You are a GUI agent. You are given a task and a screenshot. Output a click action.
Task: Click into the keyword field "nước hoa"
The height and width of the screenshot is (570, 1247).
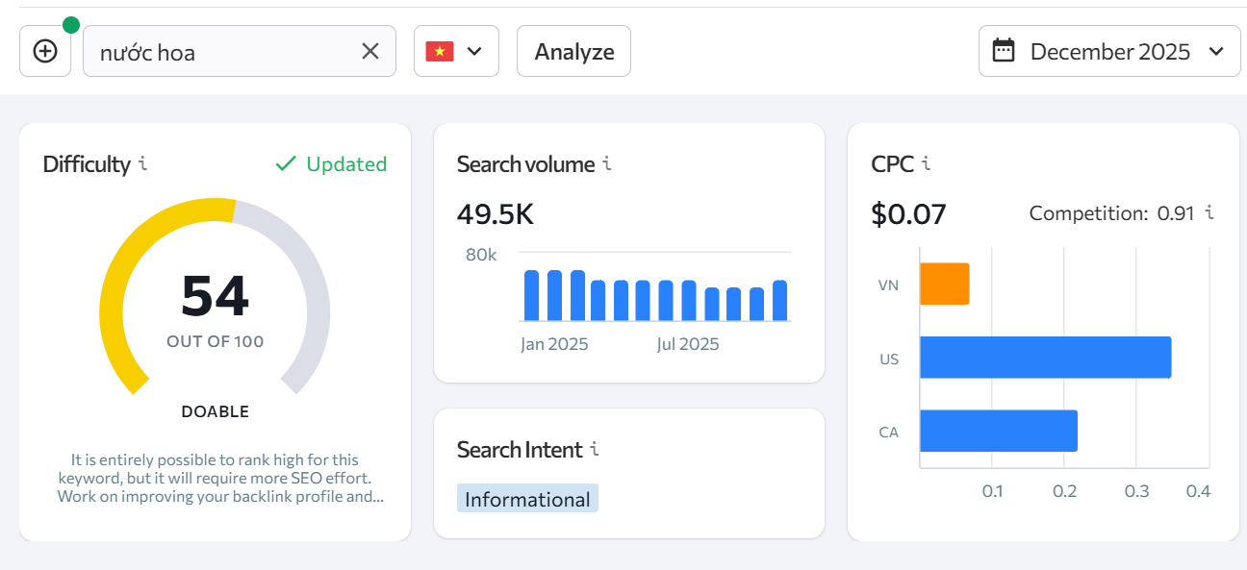(221, 52)
